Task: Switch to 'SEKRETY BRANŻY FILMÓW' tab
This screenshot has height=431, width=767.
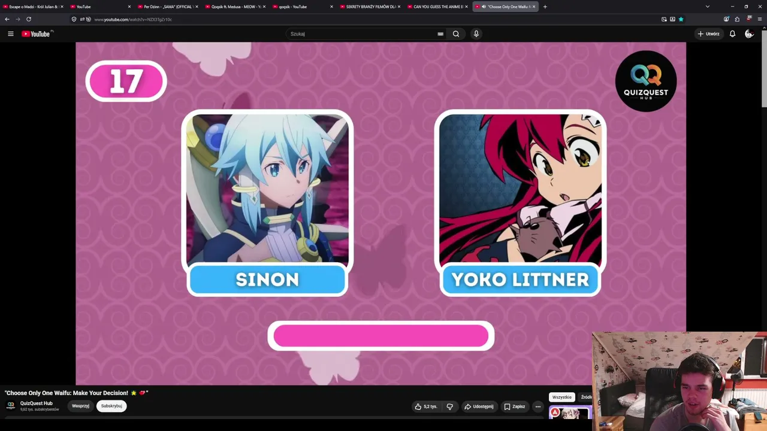Action: point(370,7)
